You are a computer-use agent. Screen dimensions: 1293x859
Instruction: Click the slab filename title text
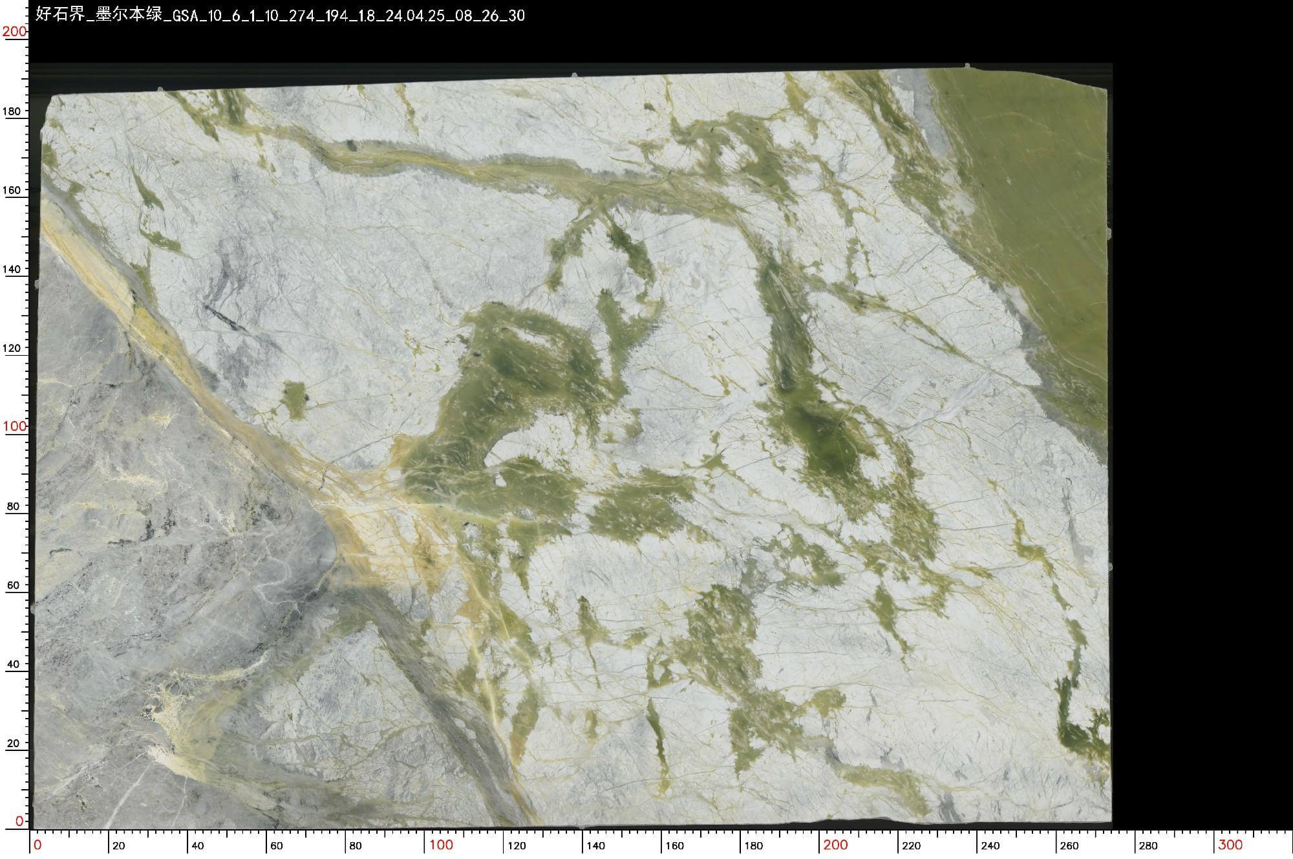point(279,14)
